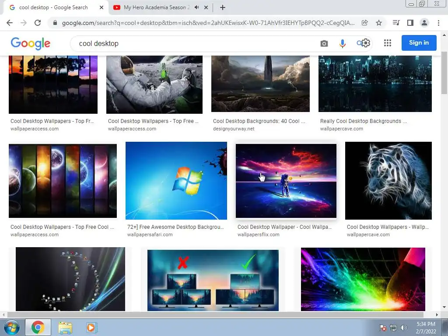Click the Sign in button
Screen dimensions: 448x336
[419, 43]
